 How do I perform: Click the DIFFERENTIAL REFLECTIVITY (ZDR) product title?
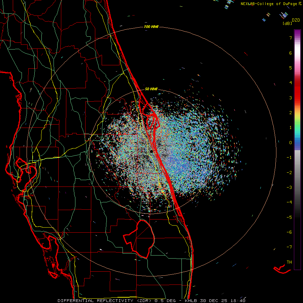tap(105, 301)
